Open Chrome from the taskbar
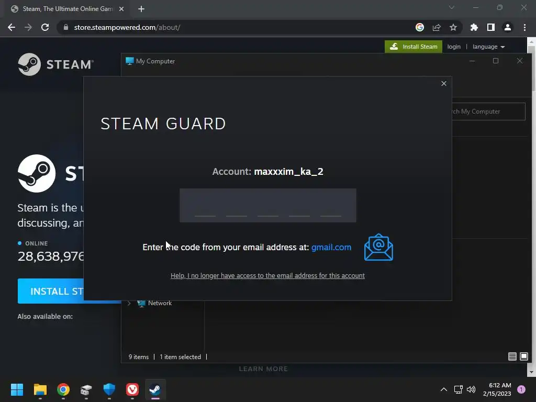Screen dimensions: 536x402 (63, 389)
